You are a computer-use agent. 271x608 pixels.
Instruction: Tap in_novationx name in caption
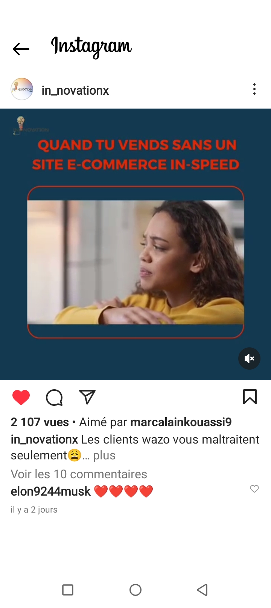pos(44,439)
